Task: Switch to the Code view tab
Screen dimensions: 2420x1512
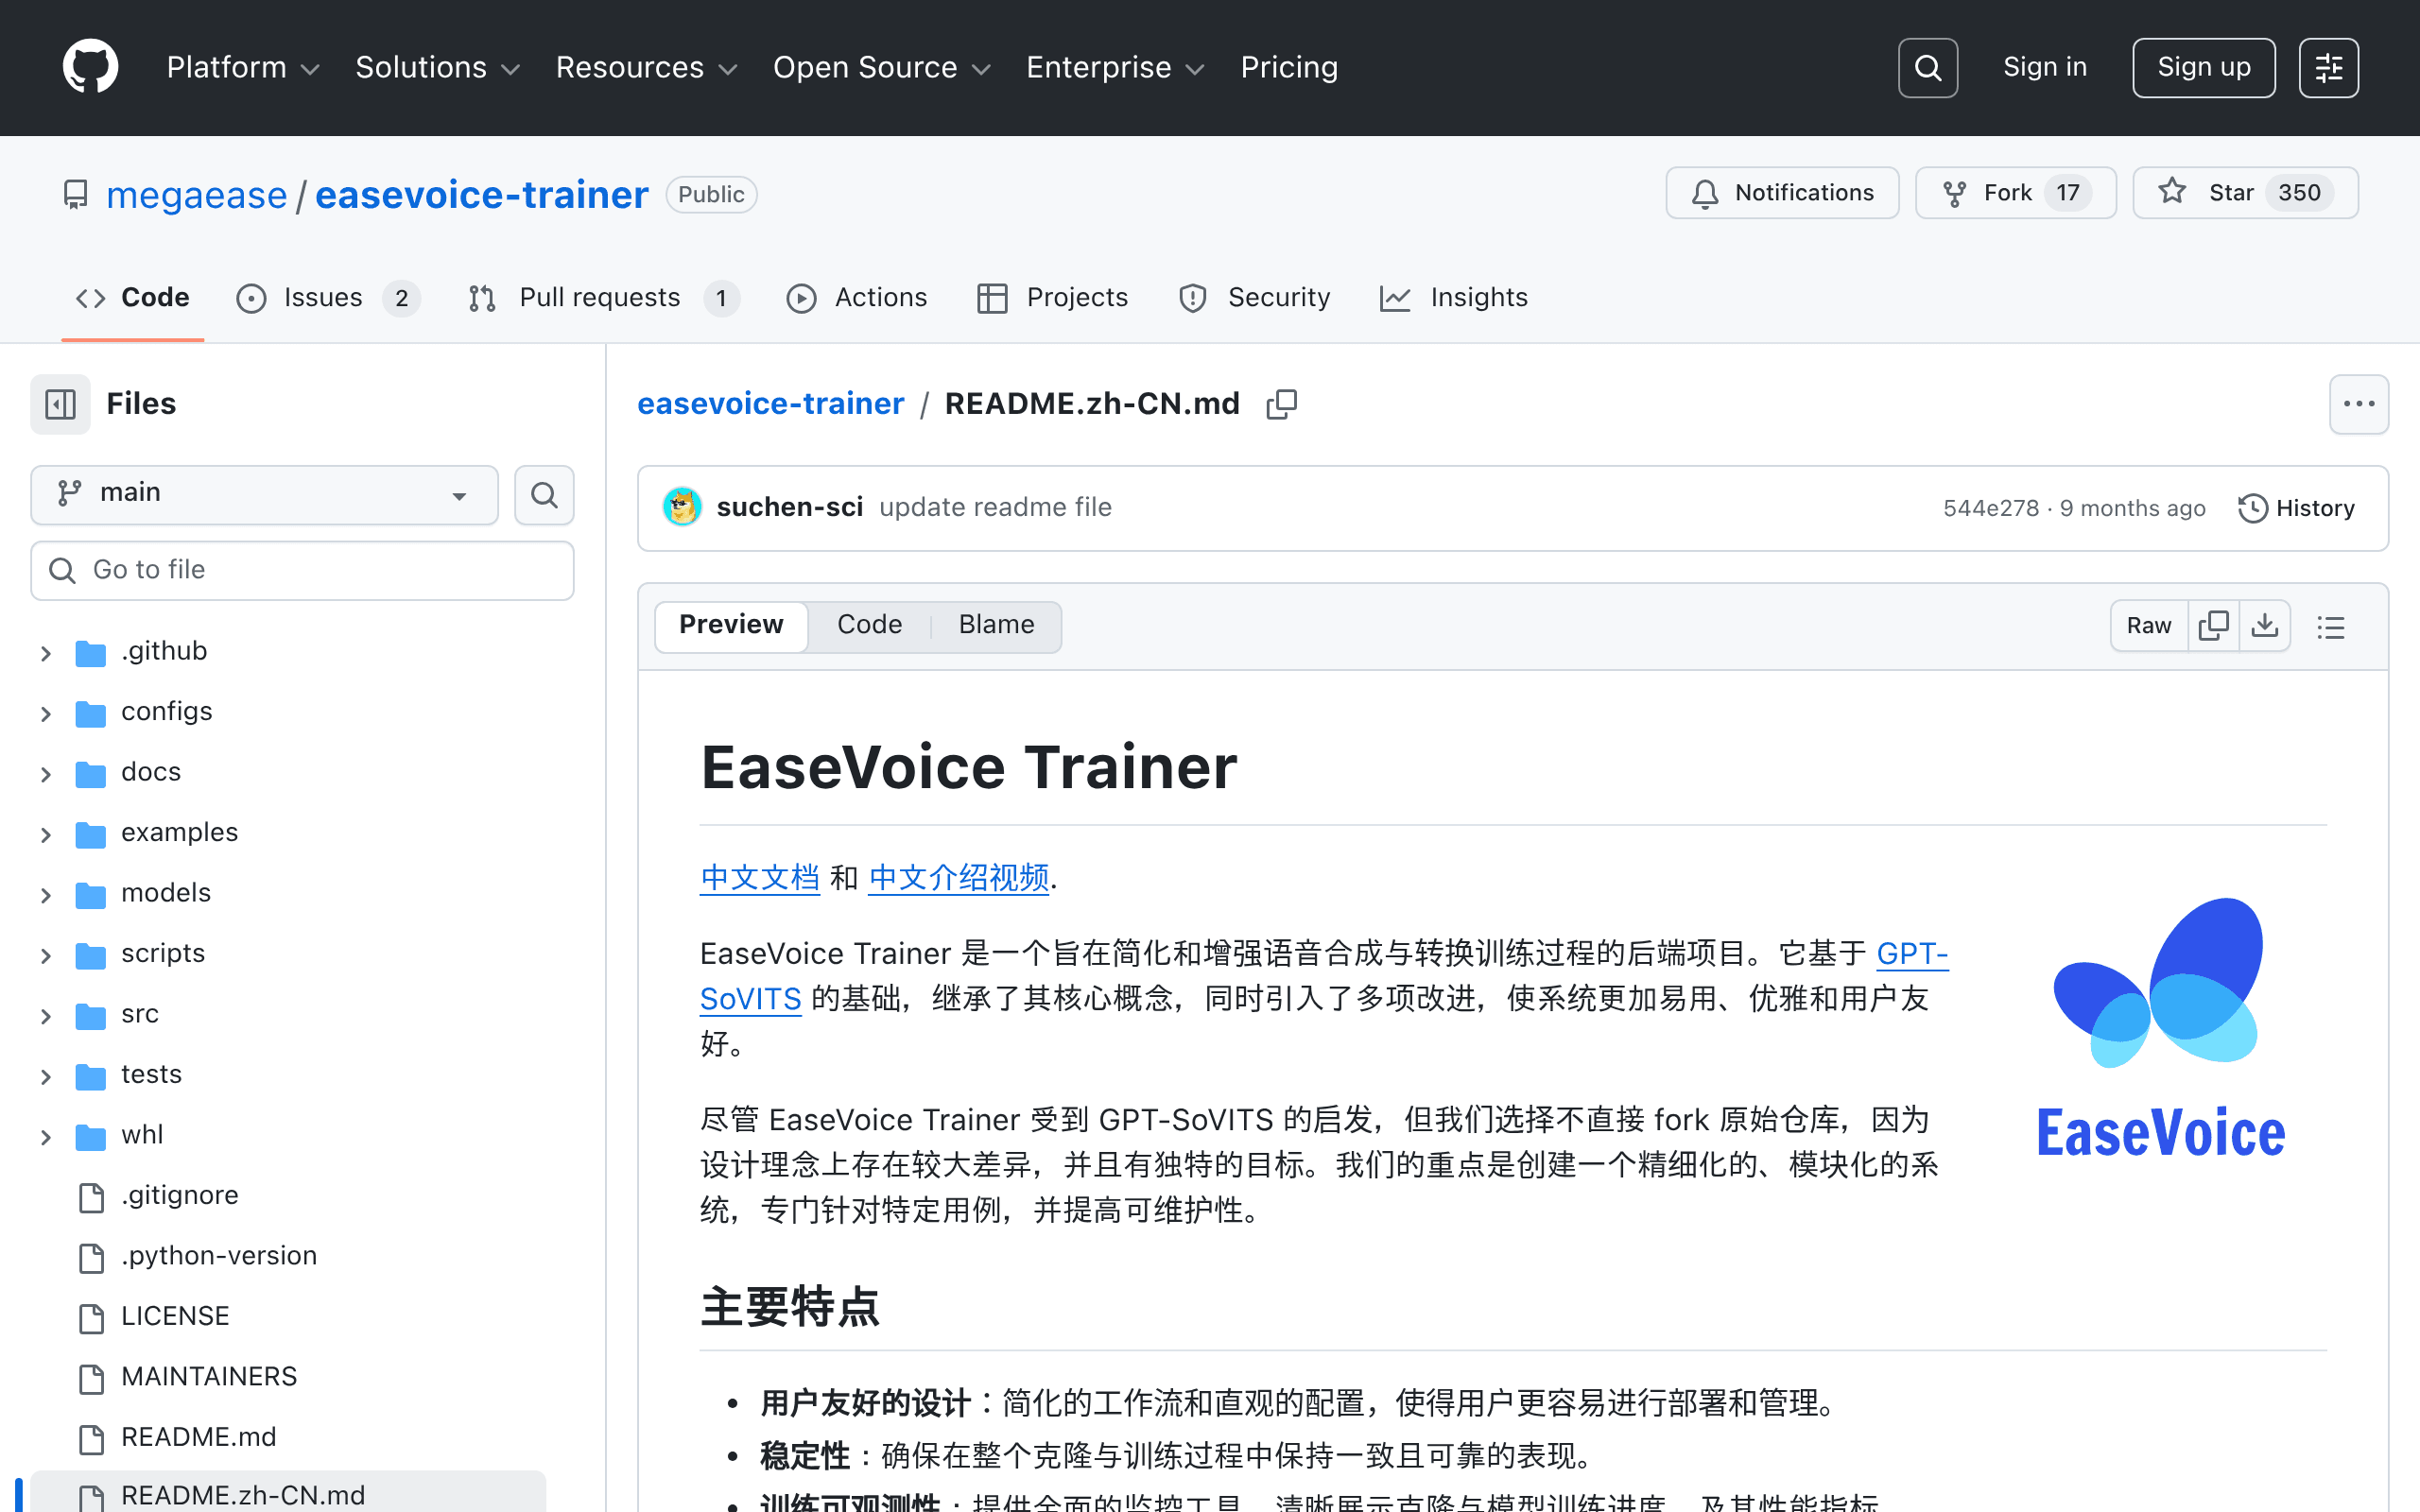Action: click(x=869, y=625)
